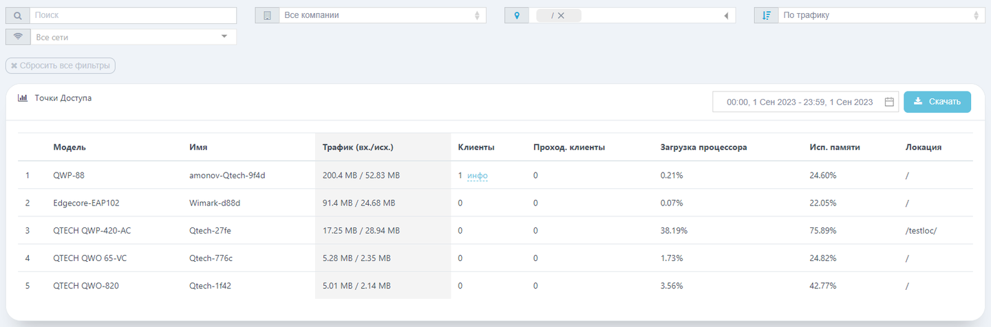This screenshot has height=327, width=991.
Task: Click the magnifier search icon
Action: (x=17, y=15)
